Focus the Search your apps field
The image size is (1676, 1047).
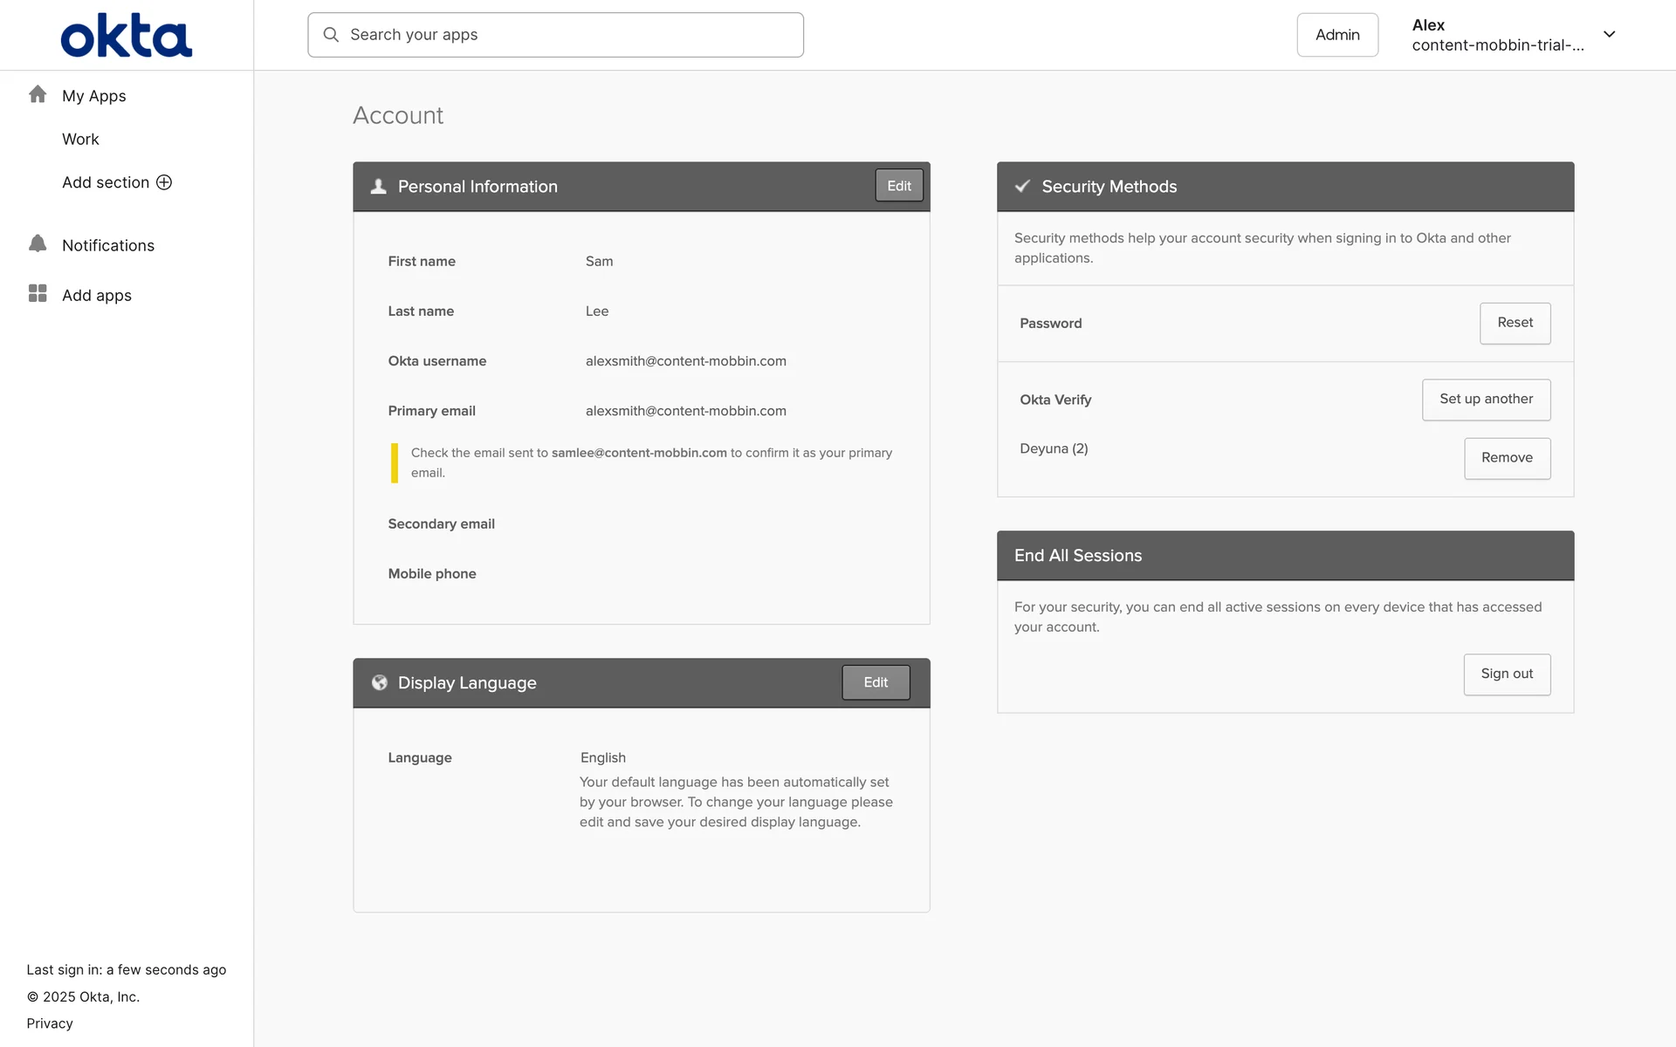pyautogui.click(x=567, y=35)
